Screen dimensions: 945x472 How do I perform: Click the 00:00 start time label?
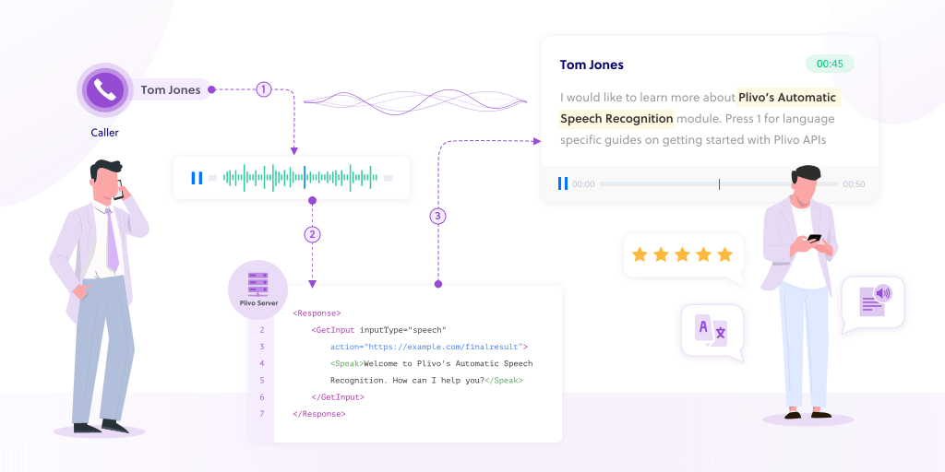[583, 184]
